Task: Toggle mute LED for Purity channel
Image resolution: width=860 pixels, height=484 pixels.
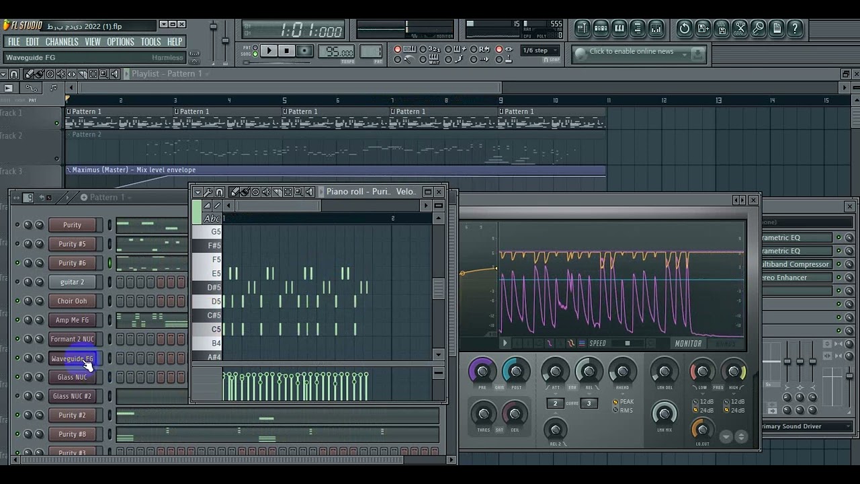Action: pyautogui.click(x=17, y=225)
